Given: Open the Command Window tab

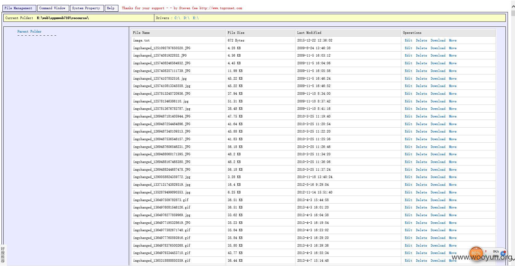Looking at the screenshot, I should tap(52, 8).
